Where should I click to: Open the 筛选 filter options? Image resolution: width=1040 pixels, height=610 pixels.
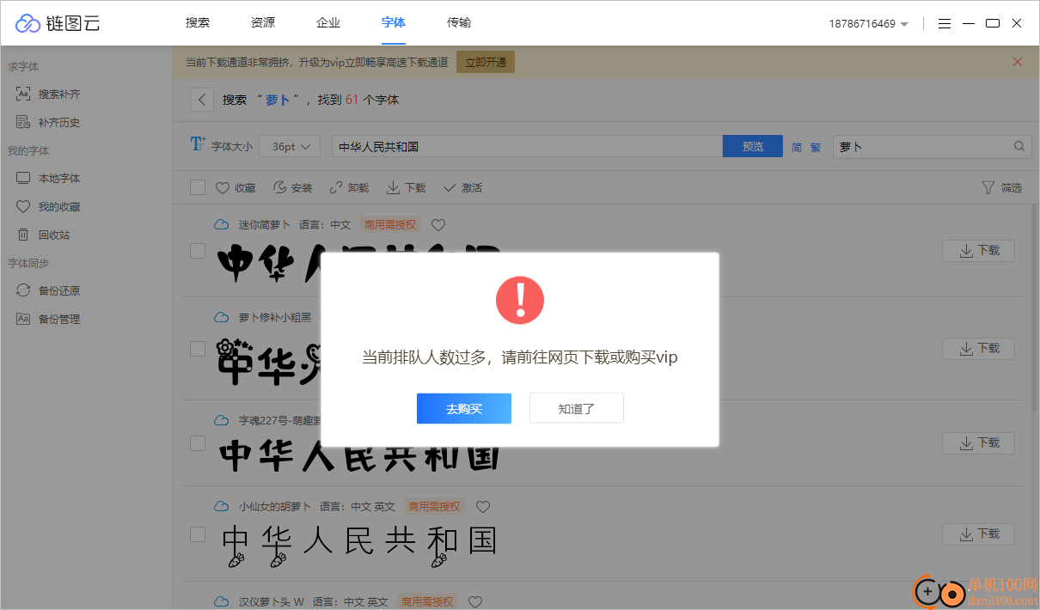pos(1002,187)
